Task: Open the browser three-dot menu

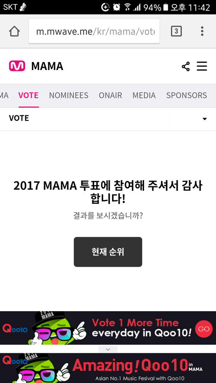Action: click(202, 31)
